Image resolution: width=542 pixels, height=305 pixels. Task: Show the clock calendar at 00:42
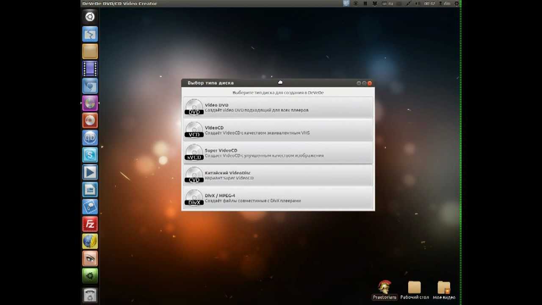429,3
